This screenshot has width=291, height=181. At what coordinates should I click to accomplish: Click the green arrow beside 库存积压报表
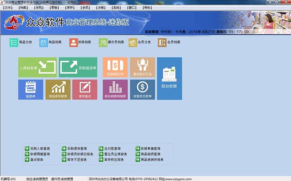pyautogui.click(x=101, y=160)
